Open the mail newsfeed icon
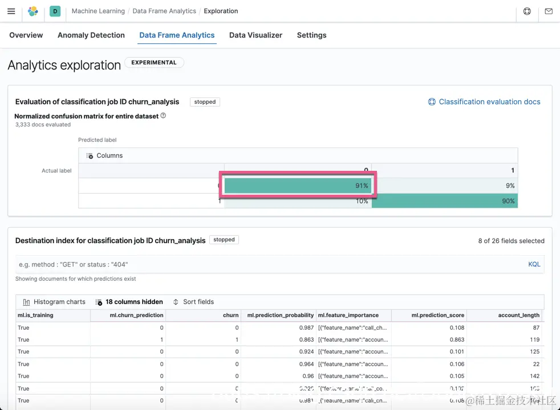The width and height of the screenshot is (560, 410). 549,11
